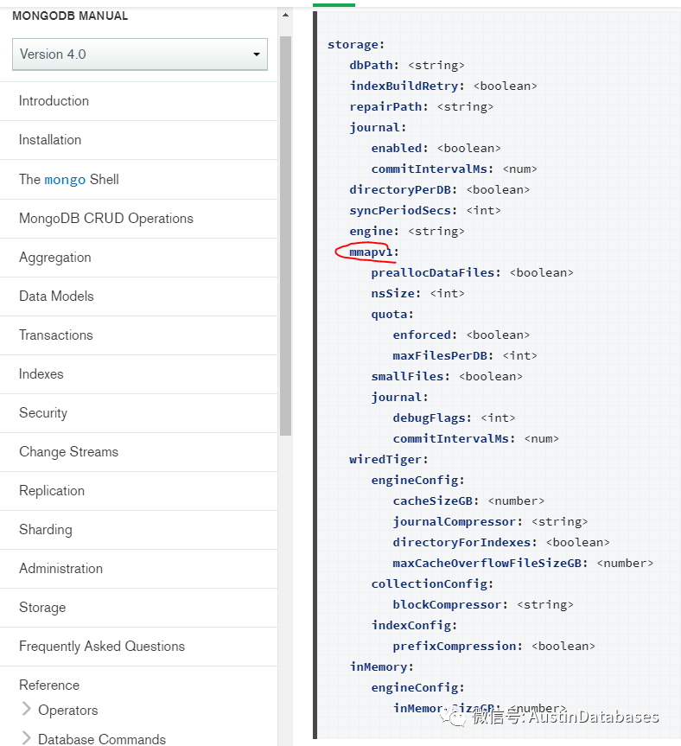Click the prefixCompression setting
The width and height of the screenshot is (681, 746).
tap(457, 646)
